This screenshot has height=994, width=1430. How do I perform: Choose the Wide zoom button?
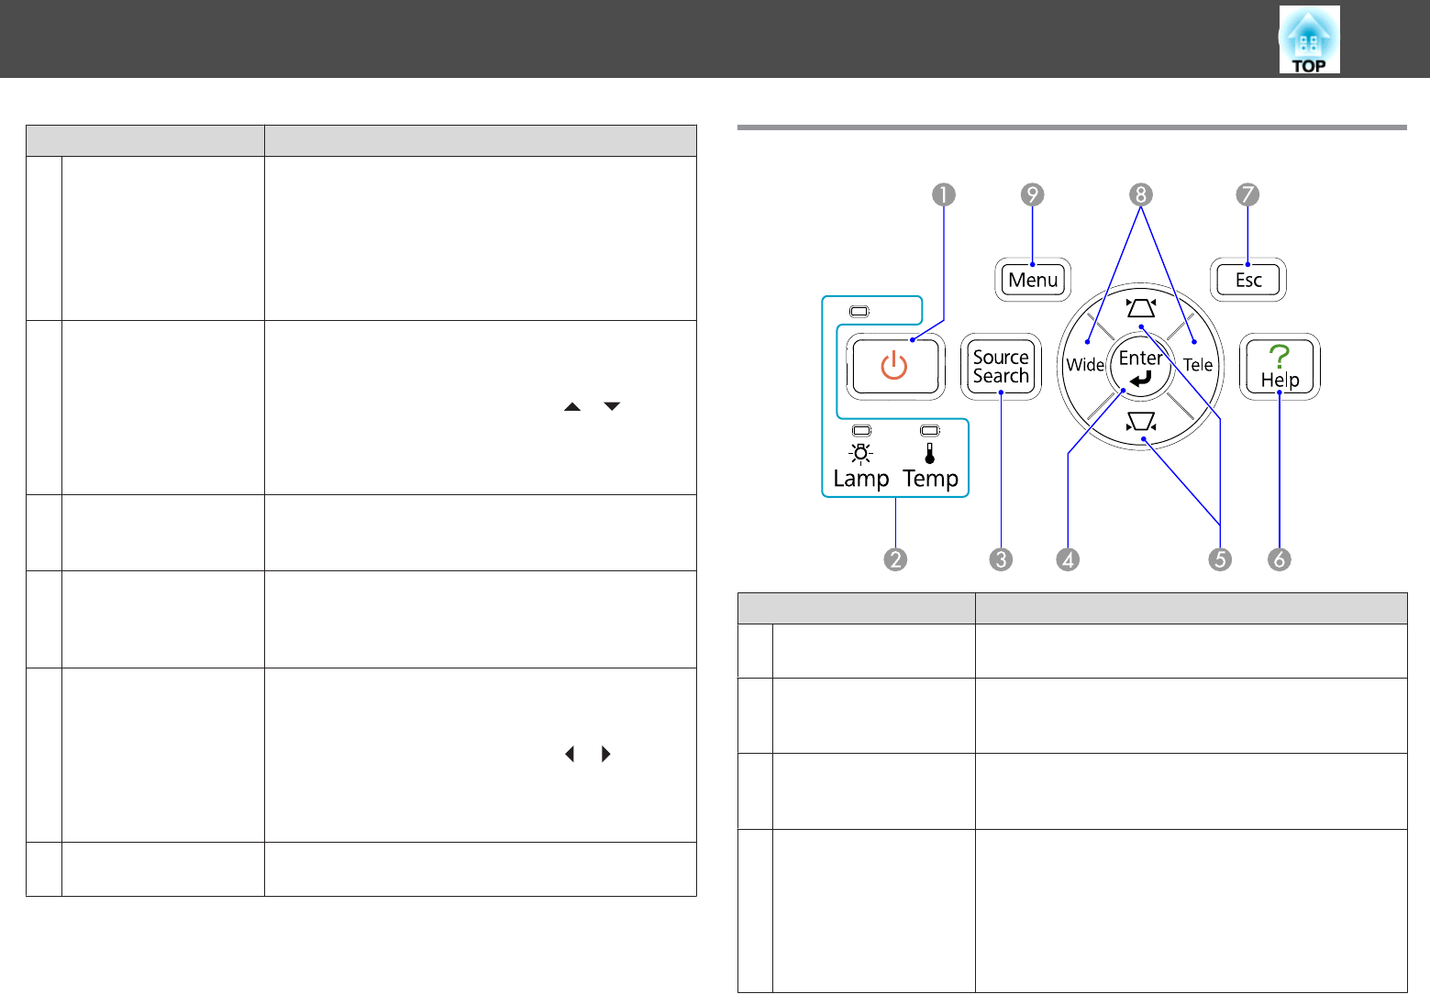(x=1085, y=365)
